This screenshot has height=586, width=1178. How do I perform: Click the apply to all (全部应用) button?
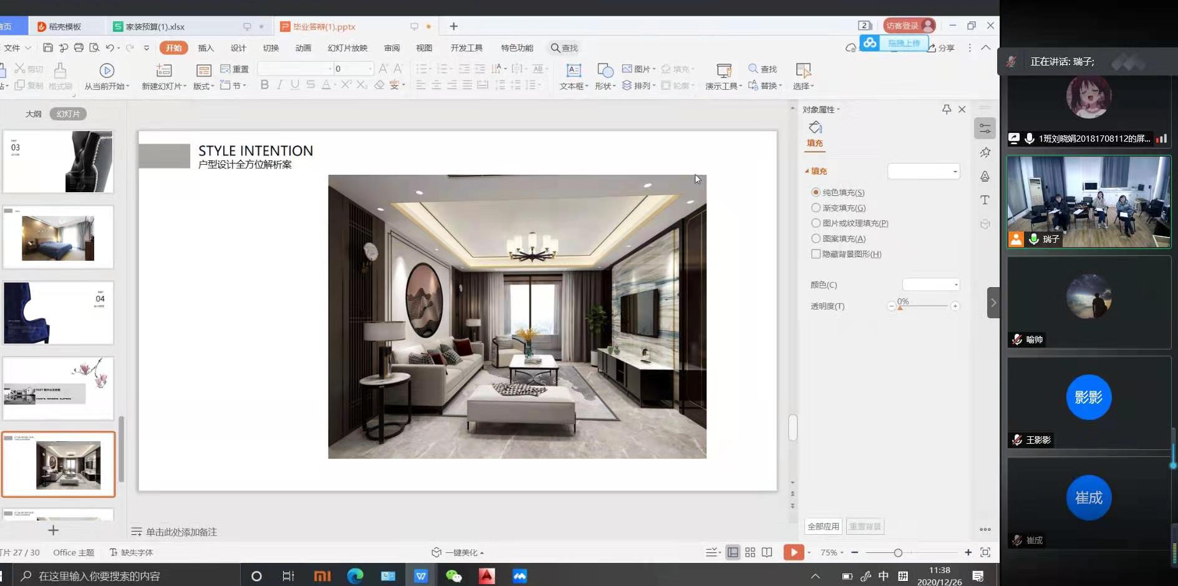click(823, 526)
